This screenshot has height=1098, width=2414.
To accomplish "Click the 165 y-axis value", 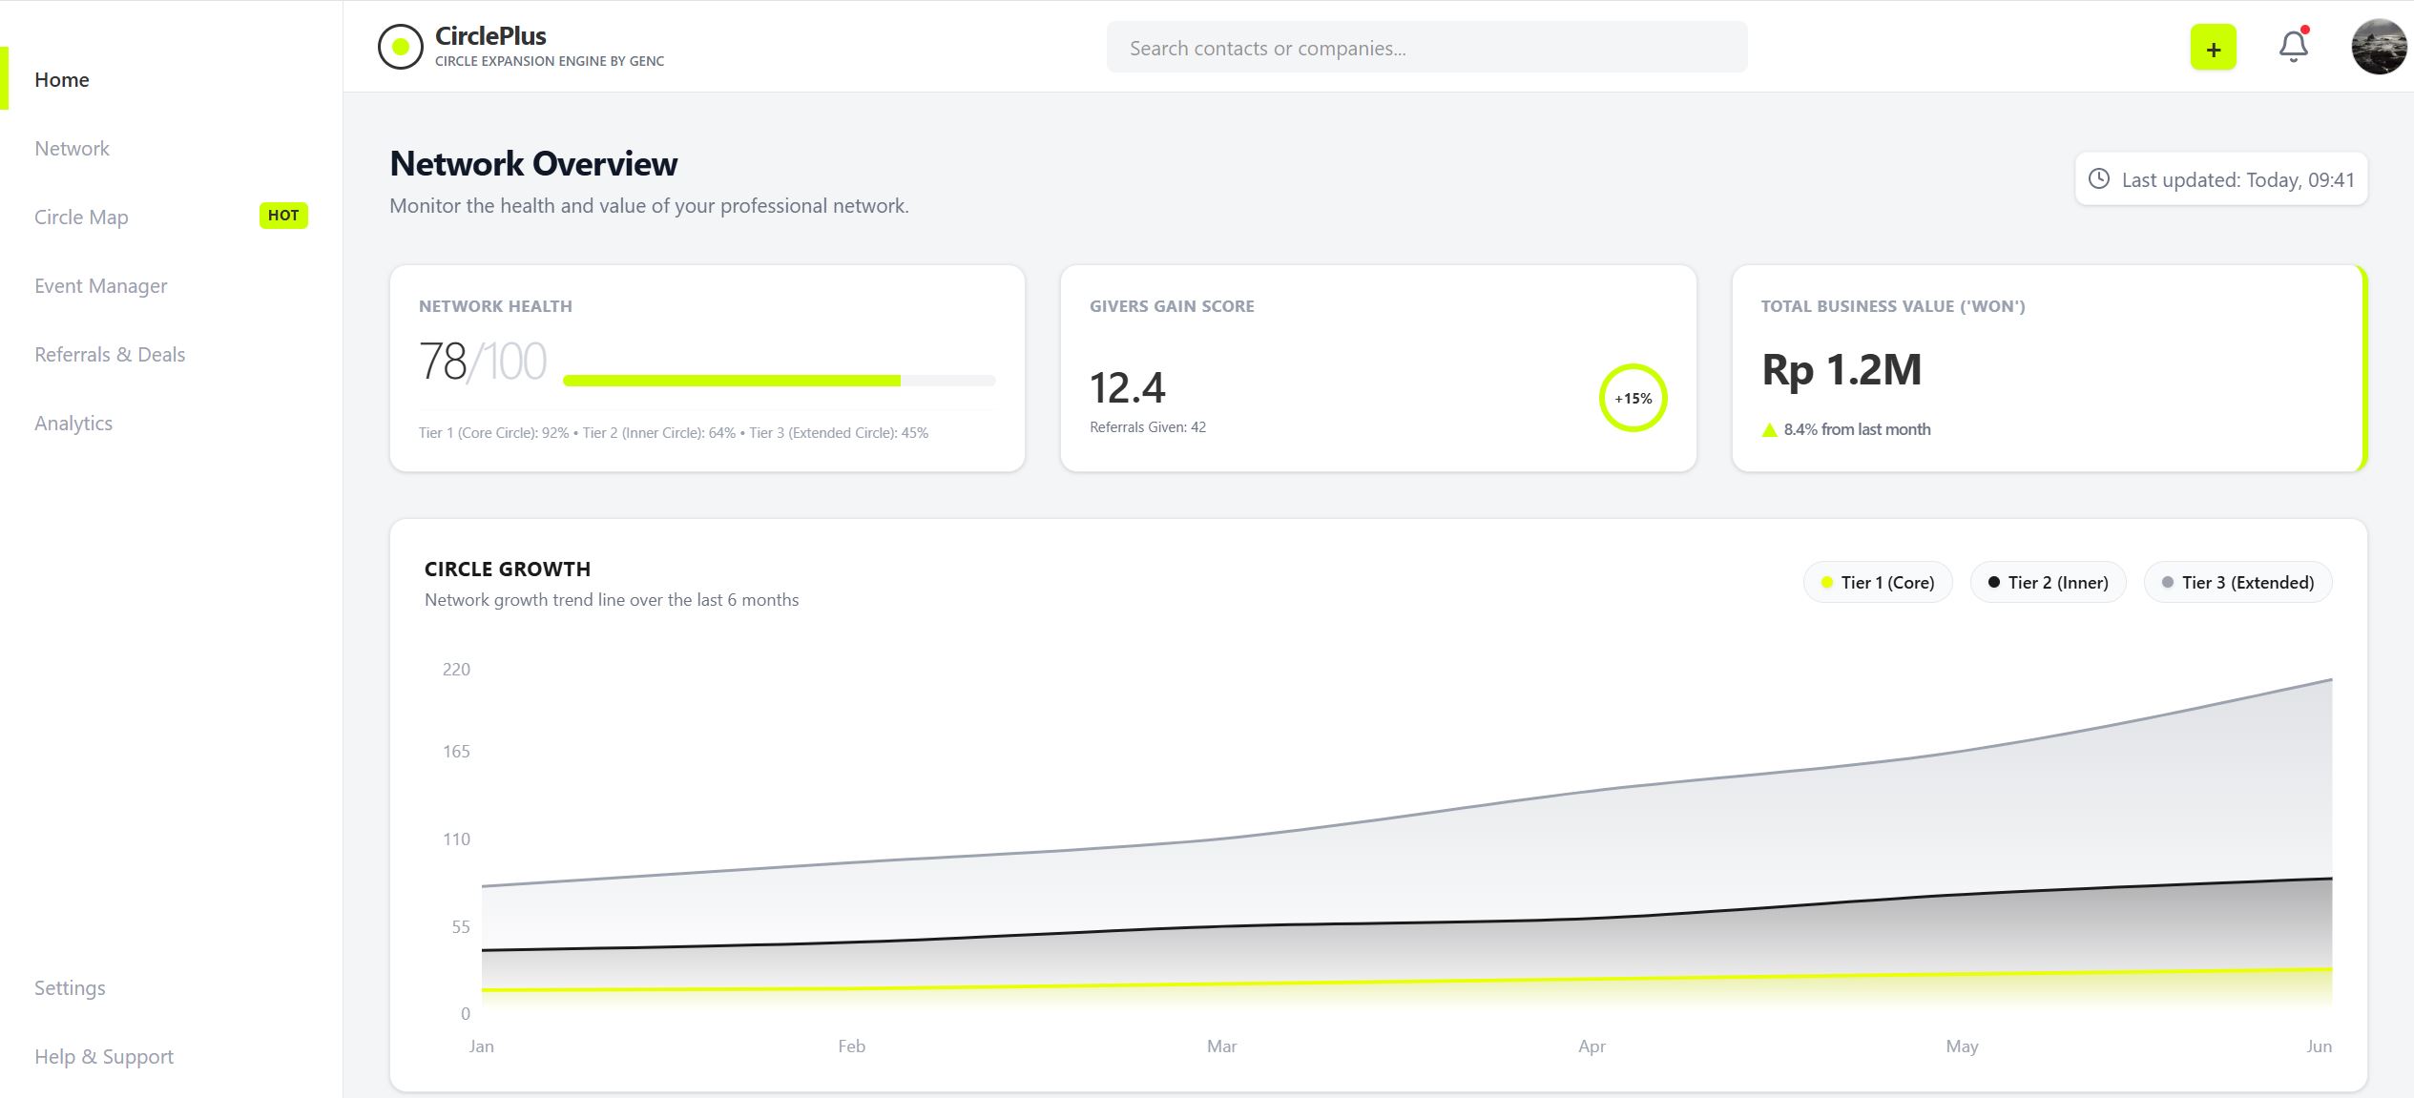I will coord(456,752).
